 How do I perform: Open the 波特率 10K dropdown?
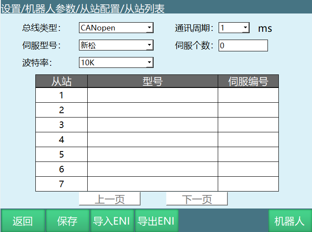(x=116, y=62)
